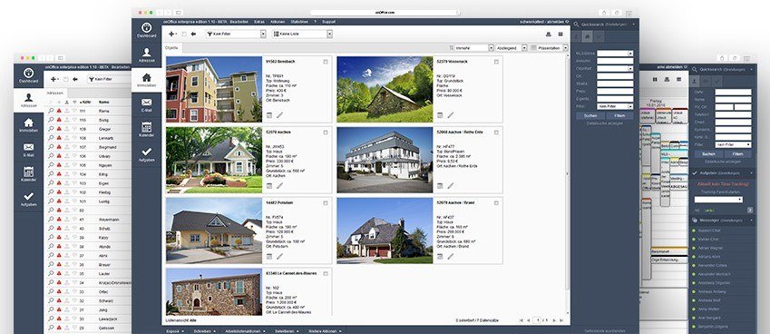Edit the 52379 Vossenack listing with pencil icon

[451, 115]
